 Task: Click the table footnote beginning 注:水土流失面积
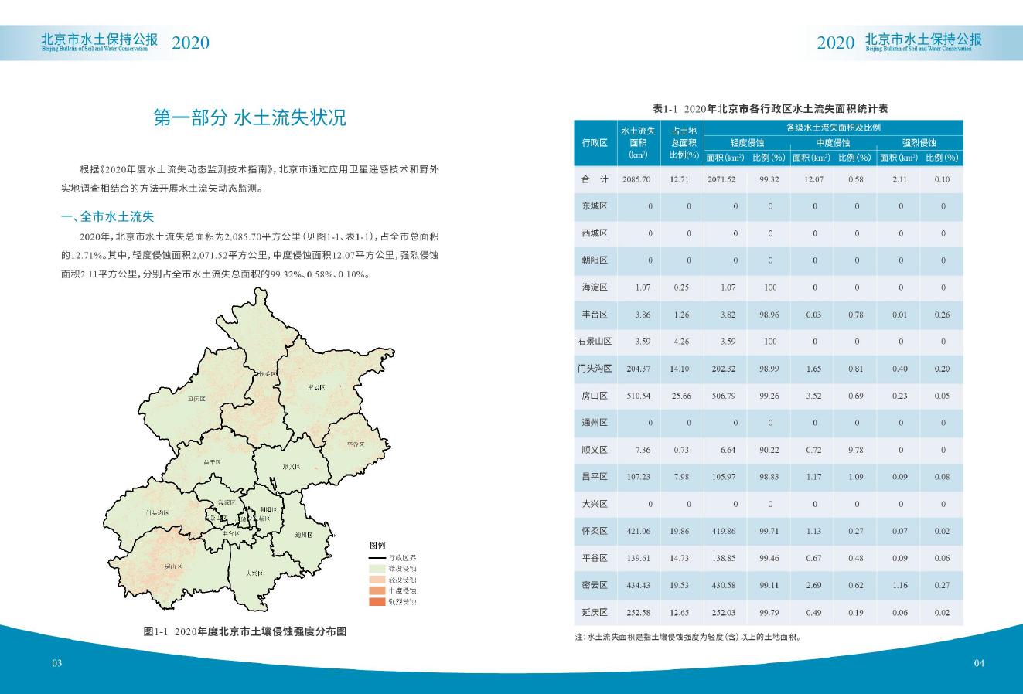687,638
